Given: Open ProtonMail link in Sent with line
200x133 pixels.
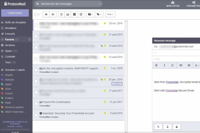Looking at the screenshot, I should click(x=172, y=91).
